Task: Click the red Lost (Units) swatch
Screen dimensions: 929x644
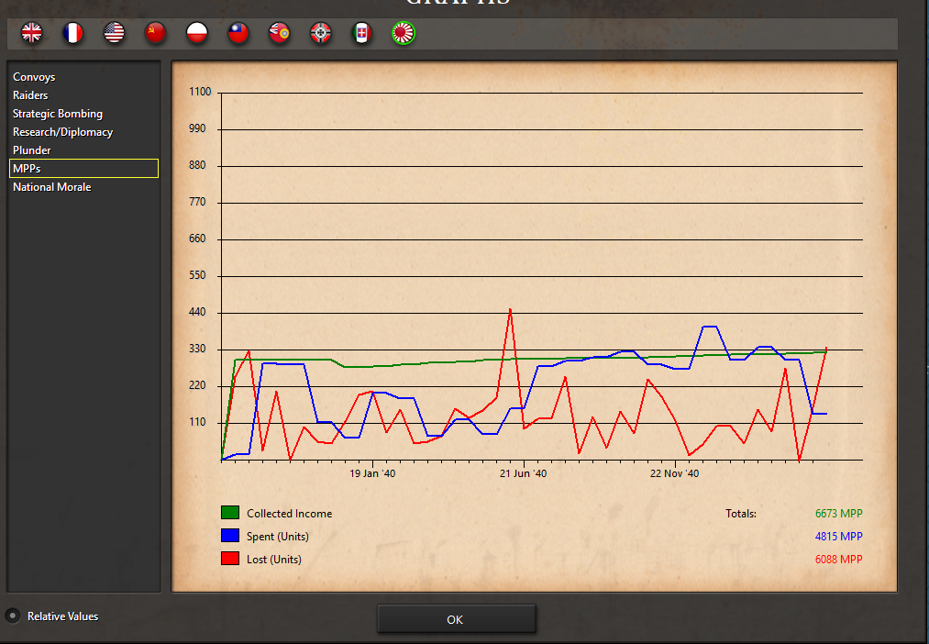Action: [x=230, y=559]
